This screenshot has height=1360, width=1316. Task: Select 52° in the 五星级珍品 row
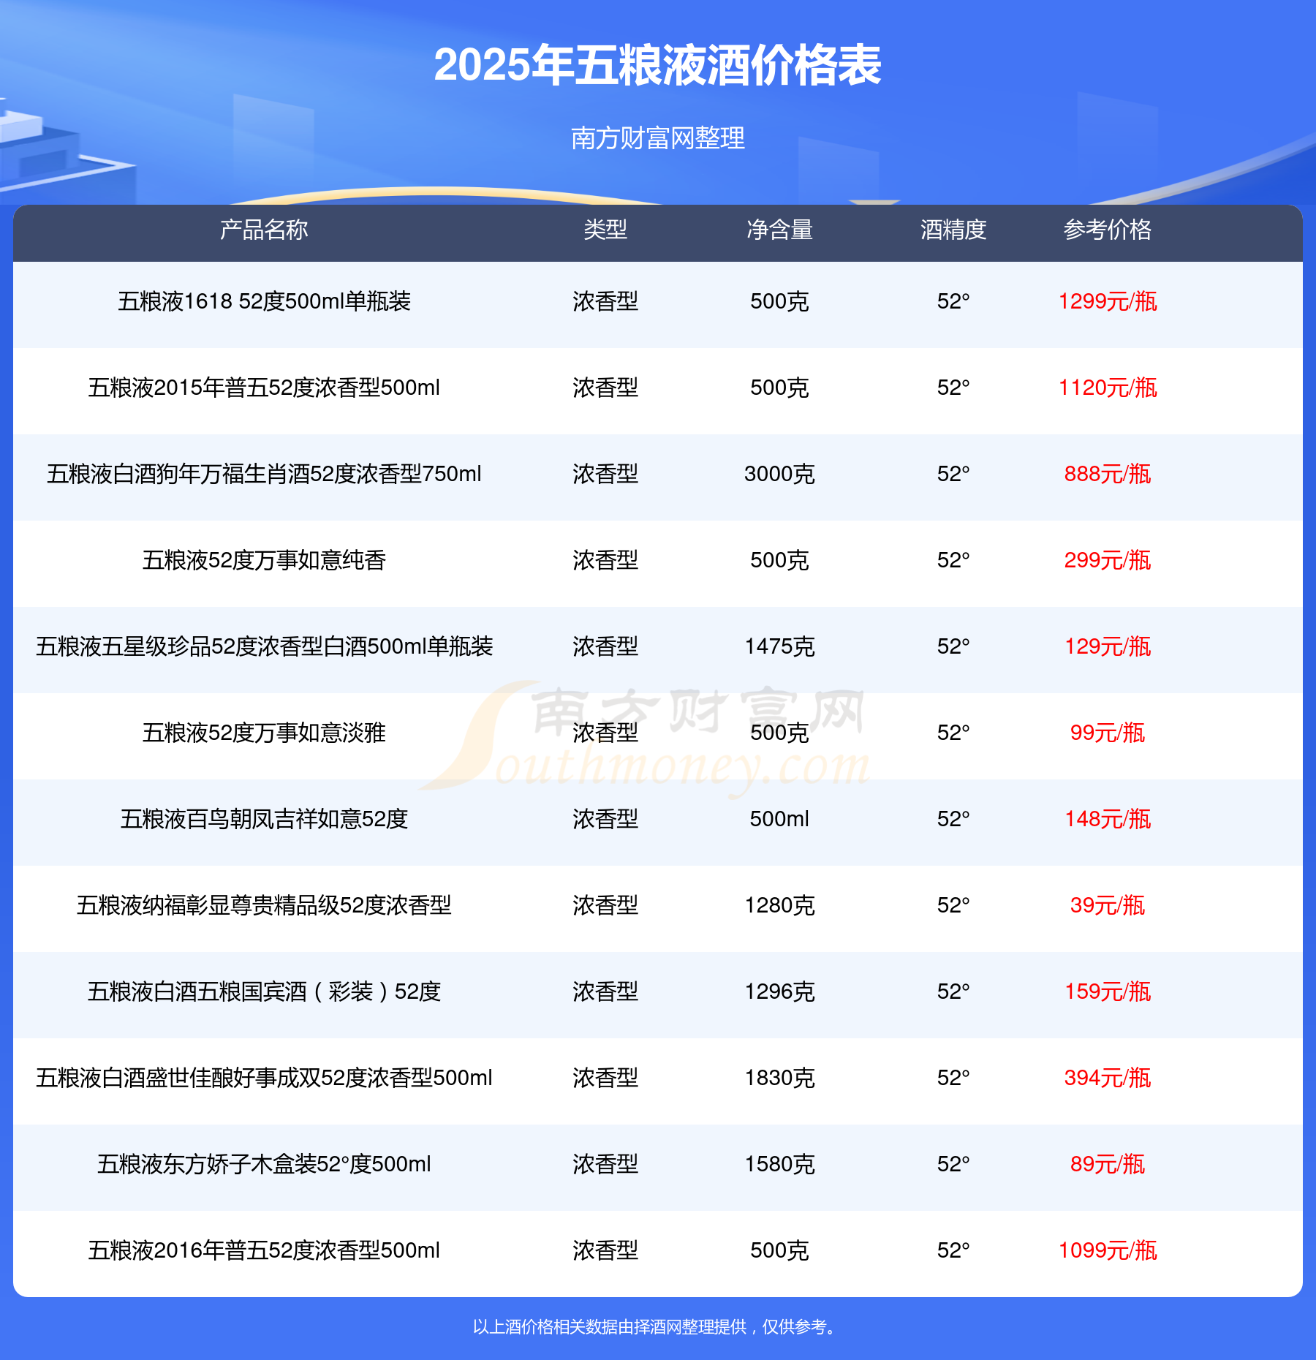pyautogui.click(x=953, y=646)
